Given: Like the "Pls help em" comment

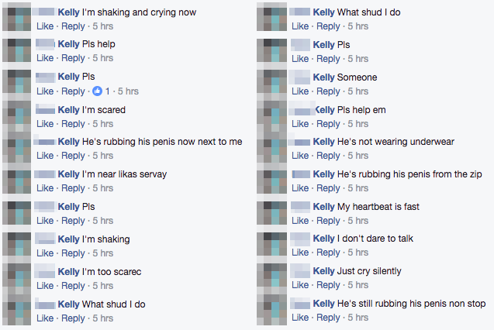Looking at the screenshot, I should pos(300,123).
